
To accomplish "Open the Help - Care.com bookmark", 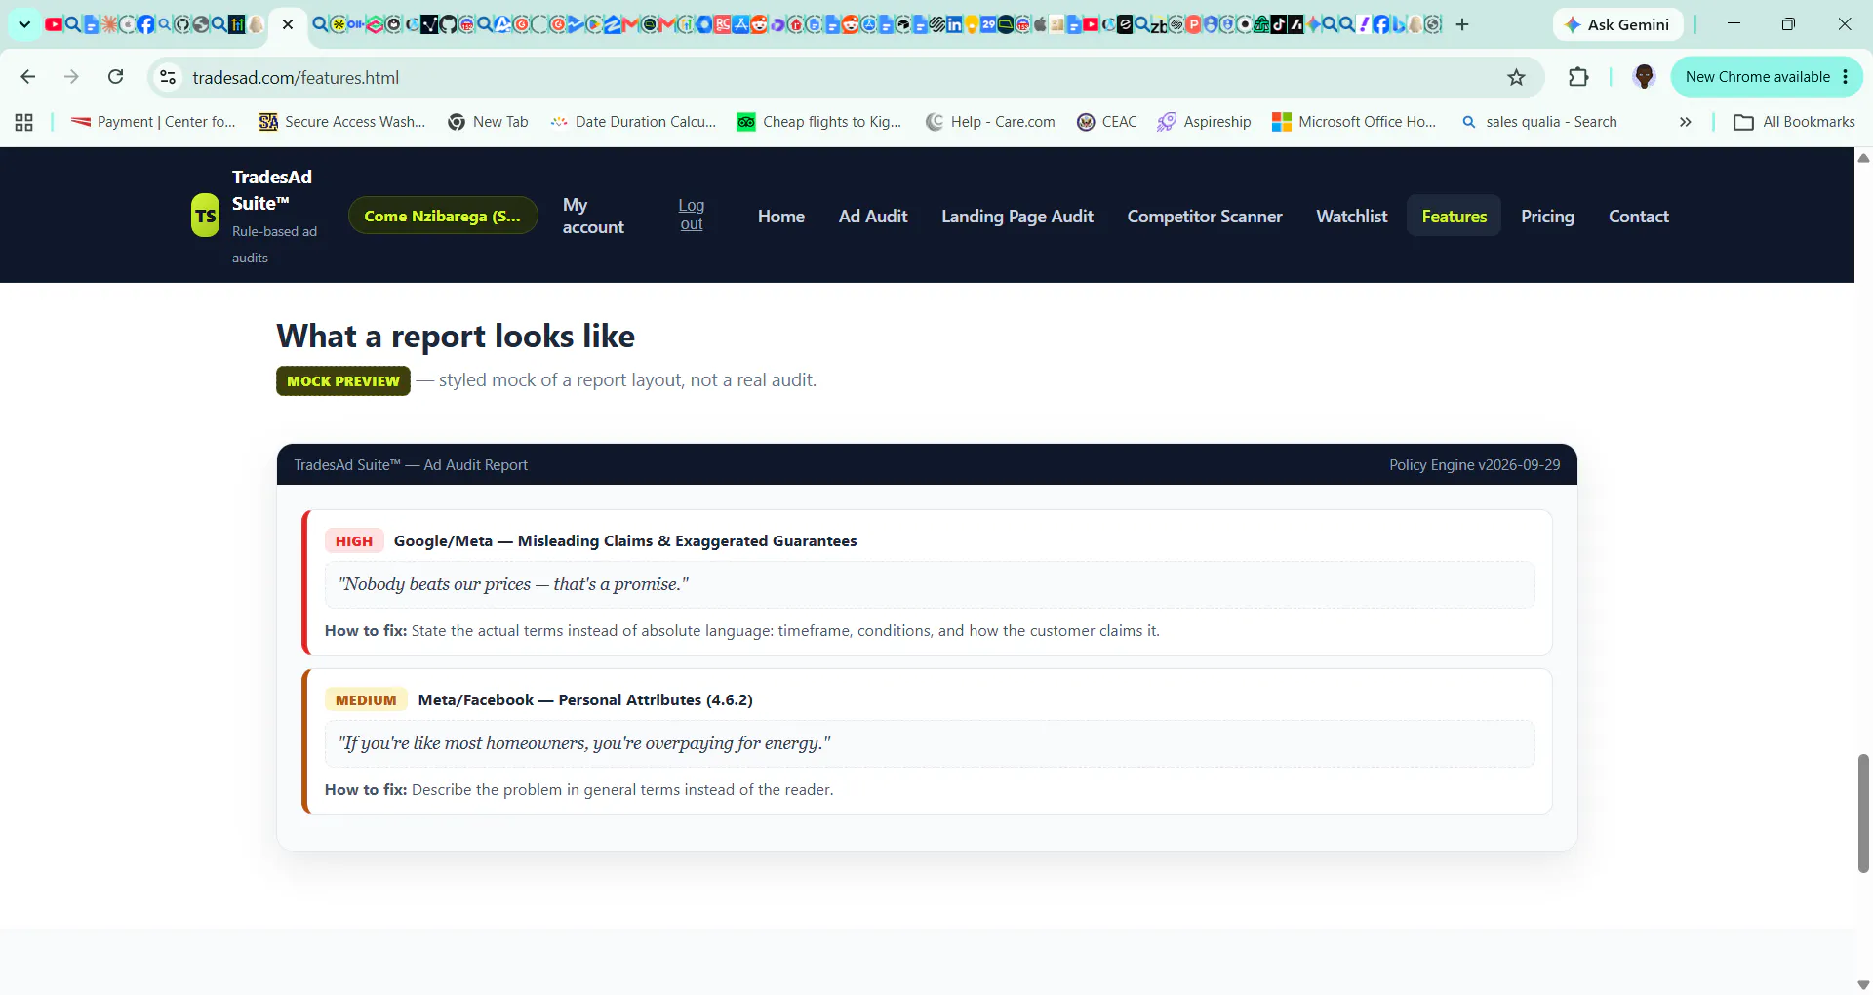I will point(990,122).
